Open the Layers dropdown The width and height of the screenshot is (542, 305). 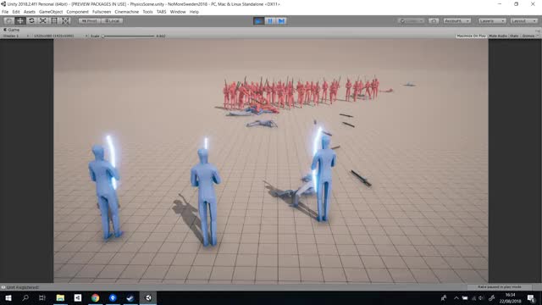(x=491, y=20)
